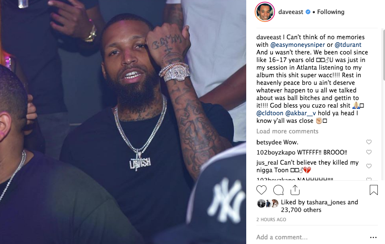The height and width of the screenshot is (244, 385).
Task: Save post with bookmark icon
Action: point(374,190)
